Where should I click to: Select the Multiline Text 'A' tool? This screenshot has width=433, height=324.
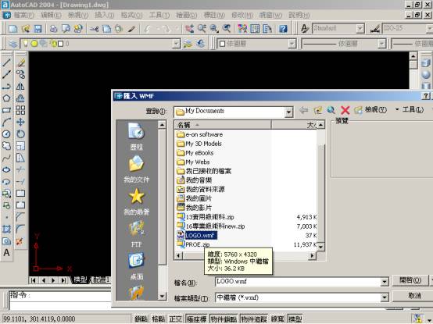6,253
